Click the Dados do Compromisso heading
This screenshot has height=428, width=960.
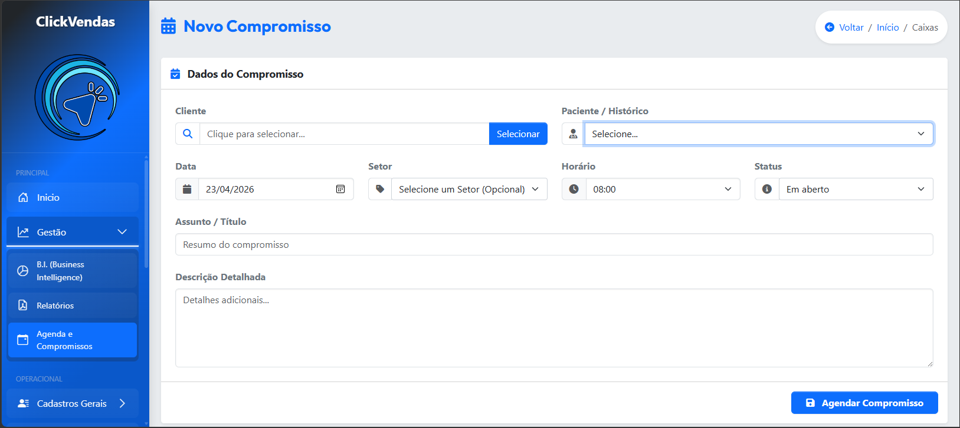click(245, 74)
